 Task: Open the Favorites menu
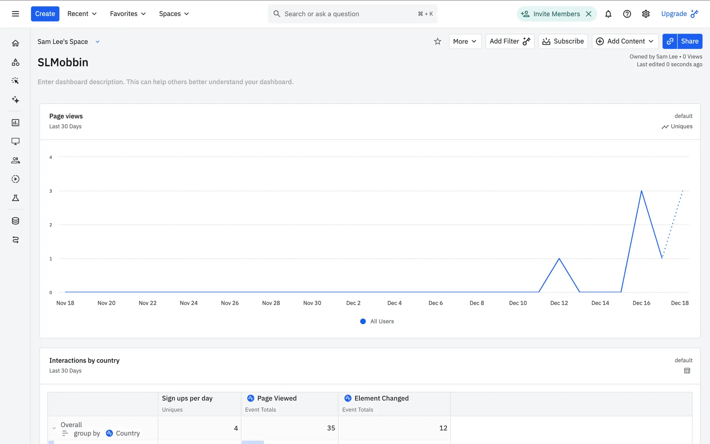tap(128, 14)
